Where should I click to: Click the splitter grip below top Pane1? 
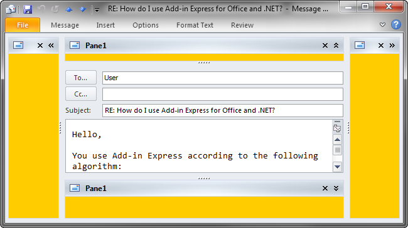tap(204, 63)
